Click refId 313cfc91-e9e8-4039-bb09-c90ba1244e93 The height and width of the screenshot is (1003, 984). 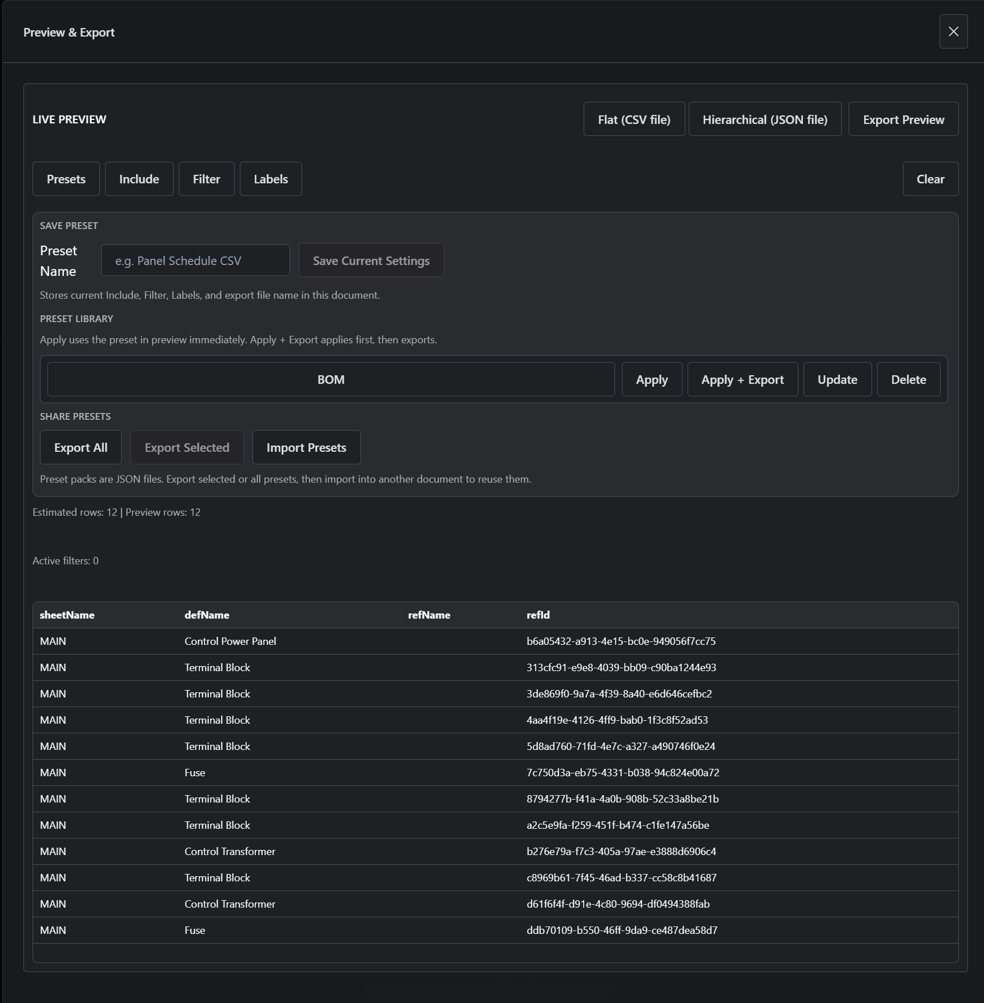621,668
